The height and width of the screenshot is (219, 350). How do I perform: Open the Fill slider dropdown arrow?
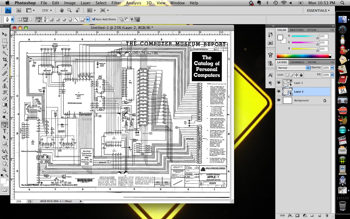(x=332, y=75)
